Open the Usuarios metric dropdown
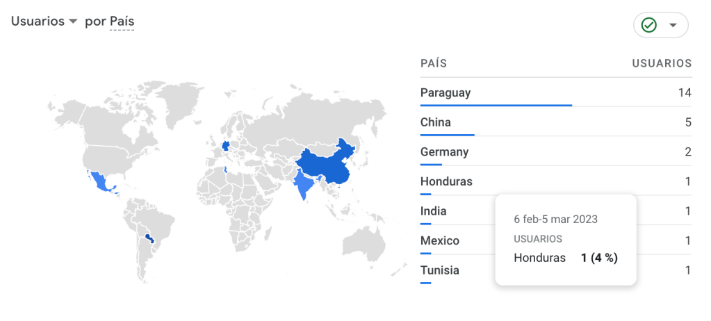Screen dimensions: 711x321 (x=43, y=22)
